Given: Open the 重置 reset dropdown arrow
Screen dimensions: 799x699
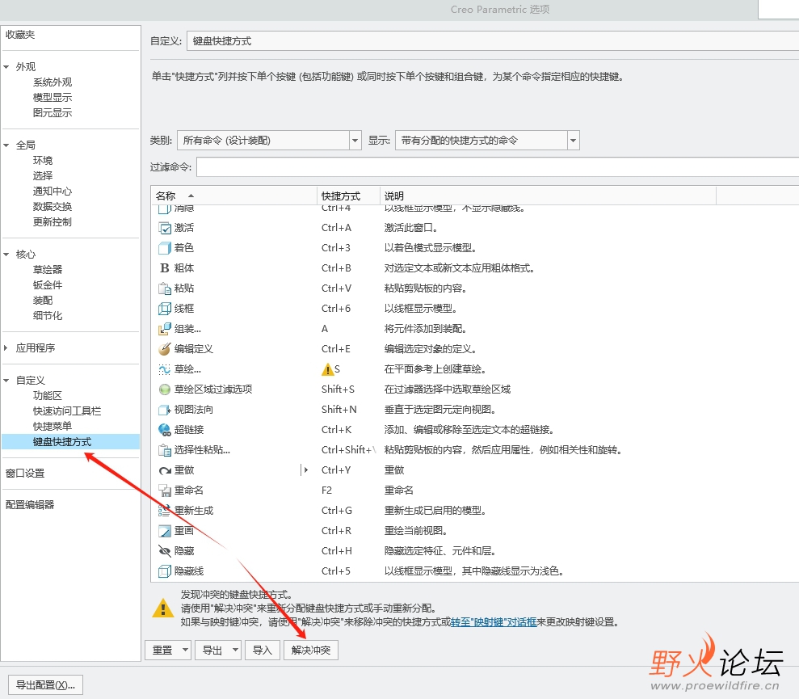Looking at the screenshot, I should pos(186,650).
